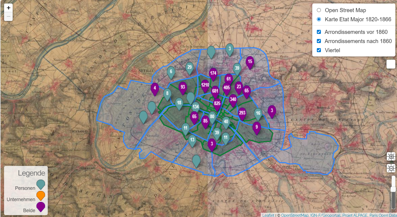
Task: Open the teal marker labeled 13
Action: (192, 141)
